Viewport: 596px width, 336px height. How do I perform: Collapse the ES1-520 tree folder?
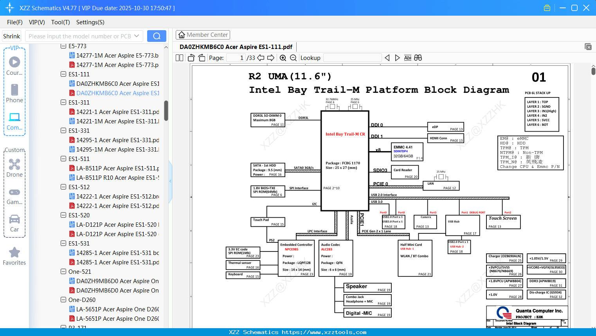(63, 215)
